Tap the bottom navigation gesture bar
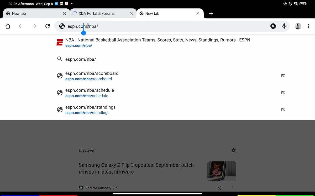 [x=157, y=194]
